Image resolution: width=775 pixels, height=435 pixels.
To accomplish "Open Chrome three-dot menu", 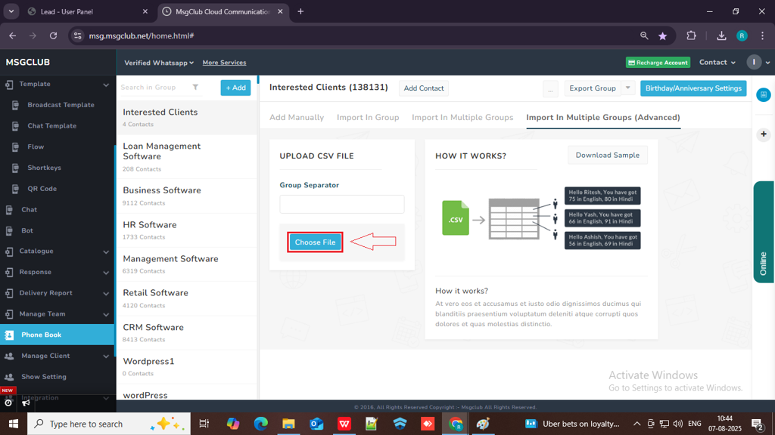I will coord(763,35).
